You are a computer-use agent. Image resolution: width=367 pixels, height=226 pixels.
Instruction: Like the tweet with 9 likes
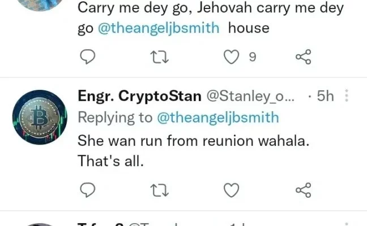pyautogui.click(x=231, y=56)
